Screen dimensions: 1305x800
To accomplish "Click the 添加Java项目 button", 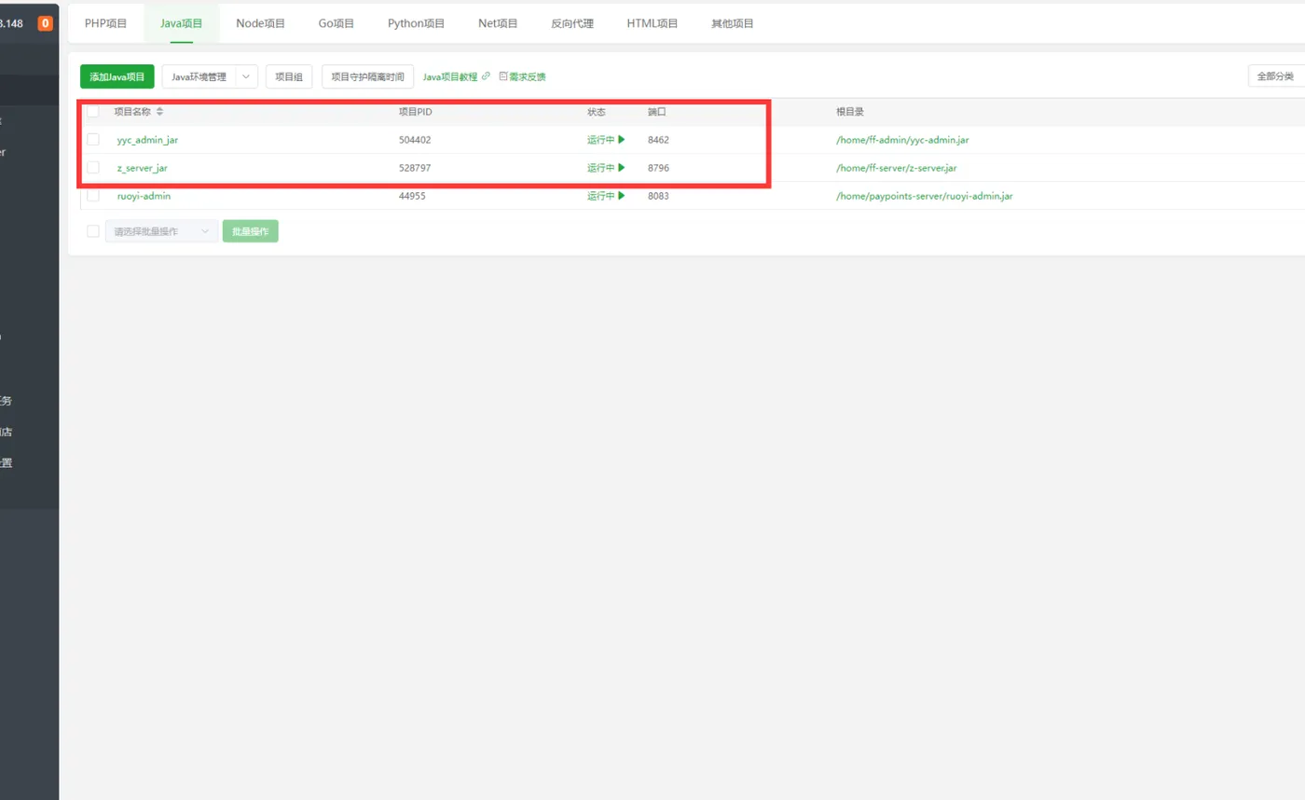I will (x=117, y=76).
